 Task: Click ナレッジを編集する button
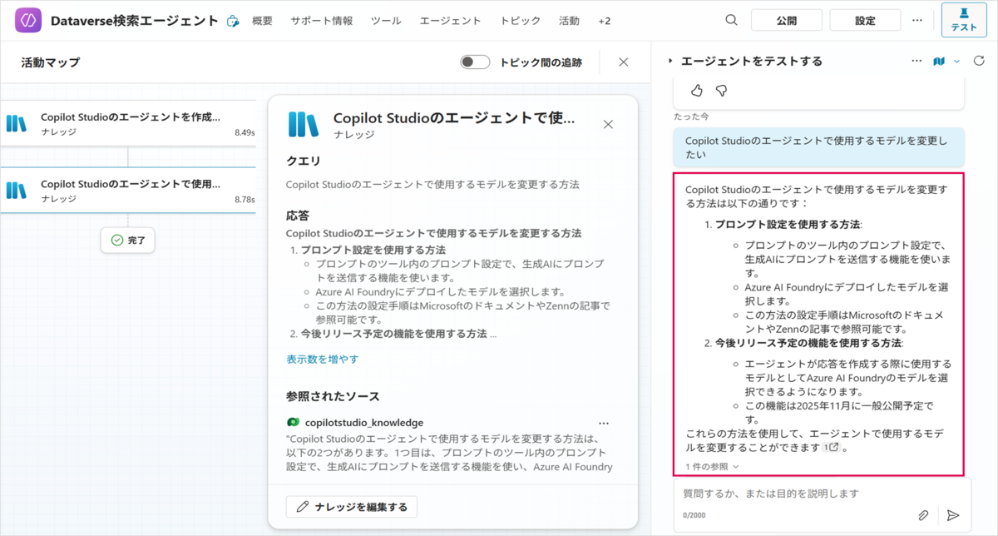pyautogui.click(x=351, y=507)
